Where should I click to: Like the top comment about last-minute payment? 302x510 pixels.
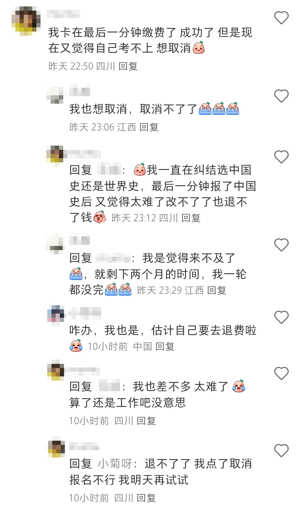pos(281,18)
